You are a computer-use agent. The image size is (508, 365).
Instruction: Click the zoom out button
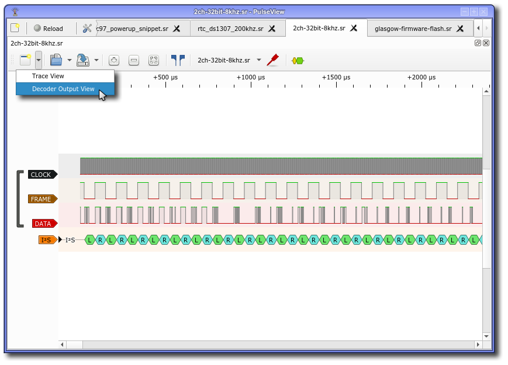coord(134,60)
